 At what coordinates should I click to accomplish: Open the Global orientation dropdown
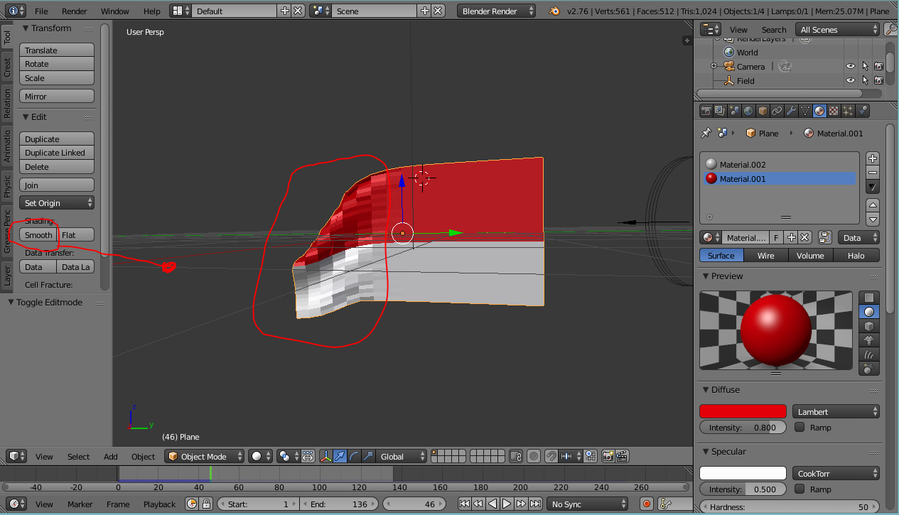pos(402,456)
